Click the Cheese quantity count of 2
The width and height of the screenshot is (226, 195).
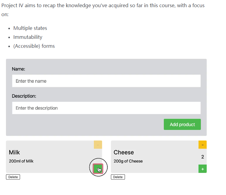tap(202, 157)
